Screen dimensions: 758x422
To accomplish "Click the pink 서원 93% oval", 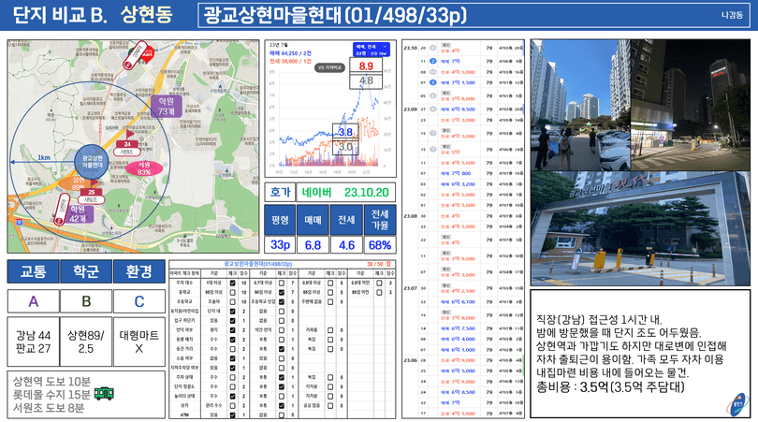I will point(144,168).
